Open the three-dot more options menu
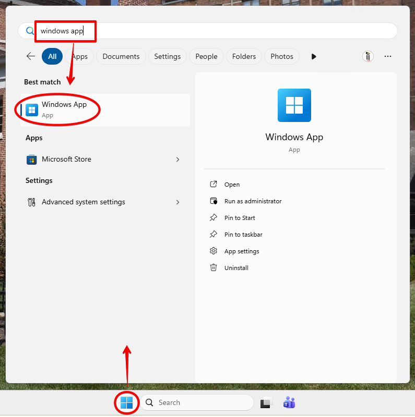Image resolution: width=415 pixels, height=417 pixels. point(387,56)
